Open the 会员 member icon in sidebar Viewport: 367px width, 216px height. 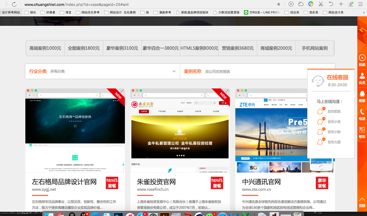(362, 78)
